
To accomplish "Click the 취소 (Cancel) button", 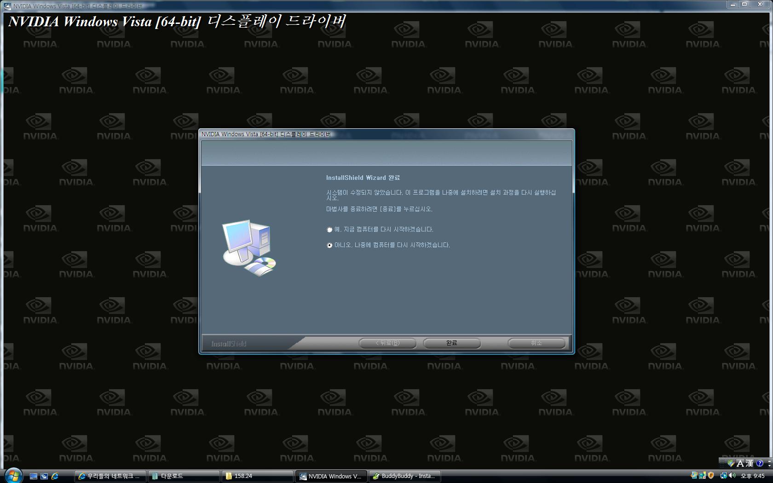I will click(x=536, y=343).
